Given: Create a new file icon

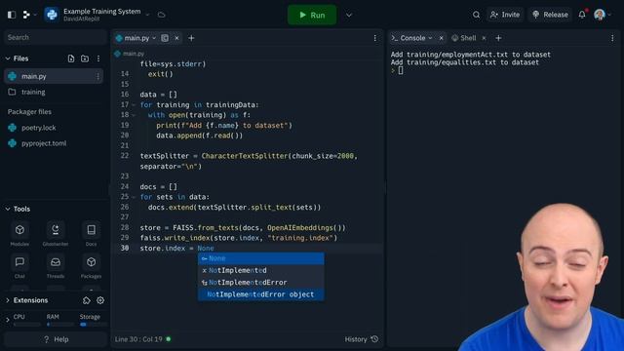Looking at the screenshot, I should tap(71, 58).
